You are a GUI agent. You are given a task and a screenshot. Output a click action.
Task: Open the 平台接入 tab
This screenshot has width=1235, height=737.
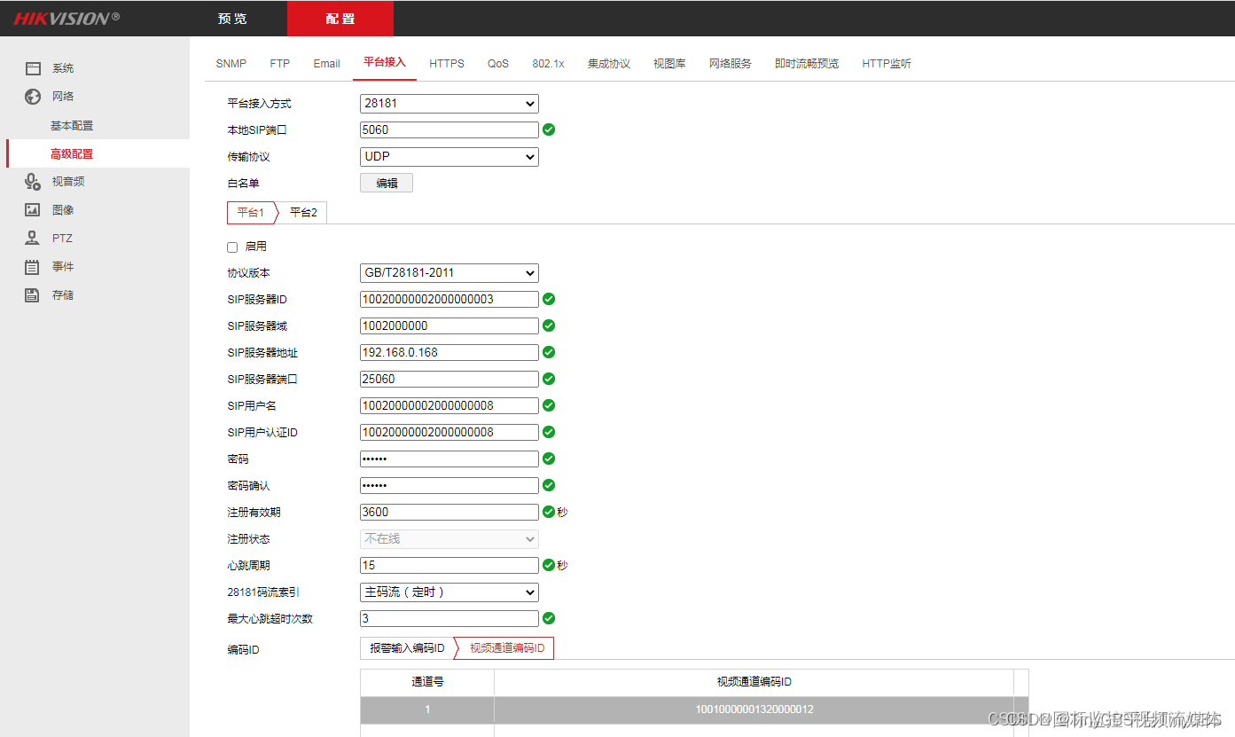[385, 63]
